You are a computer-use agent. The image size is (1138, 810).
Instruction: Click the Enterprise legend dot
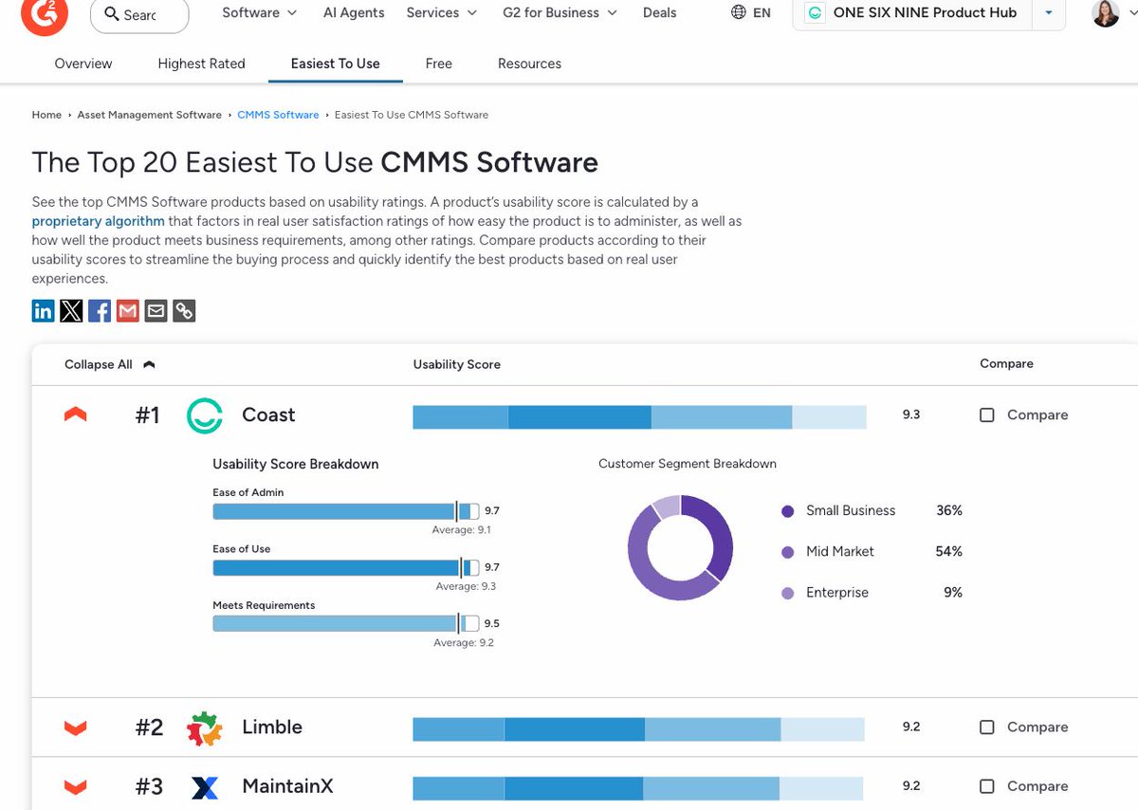point(787,593)
